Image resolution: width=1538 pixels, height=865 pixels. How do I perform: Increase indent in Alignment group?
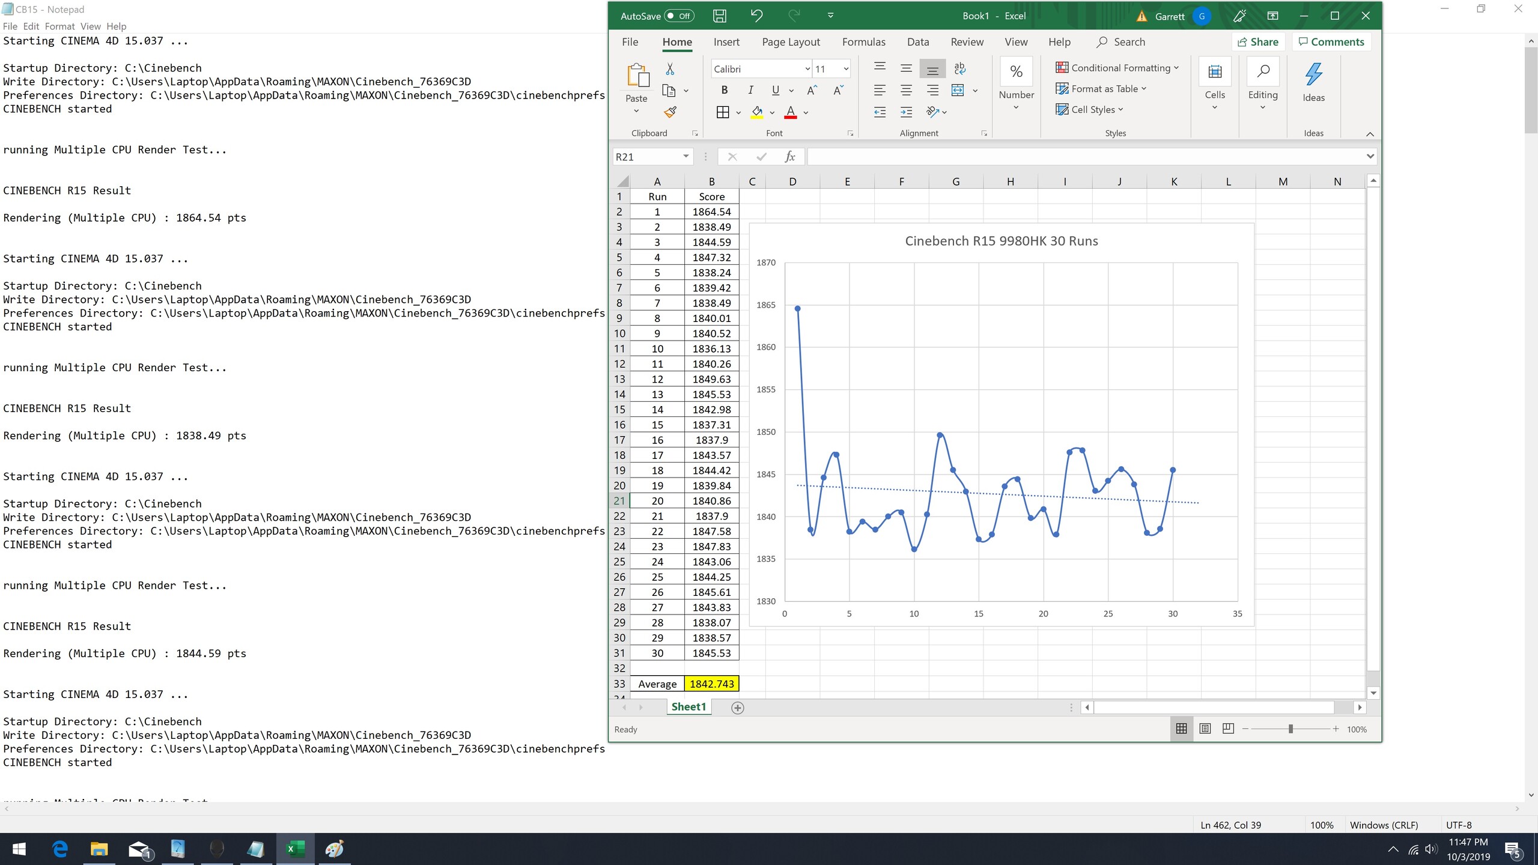(906, 112)
